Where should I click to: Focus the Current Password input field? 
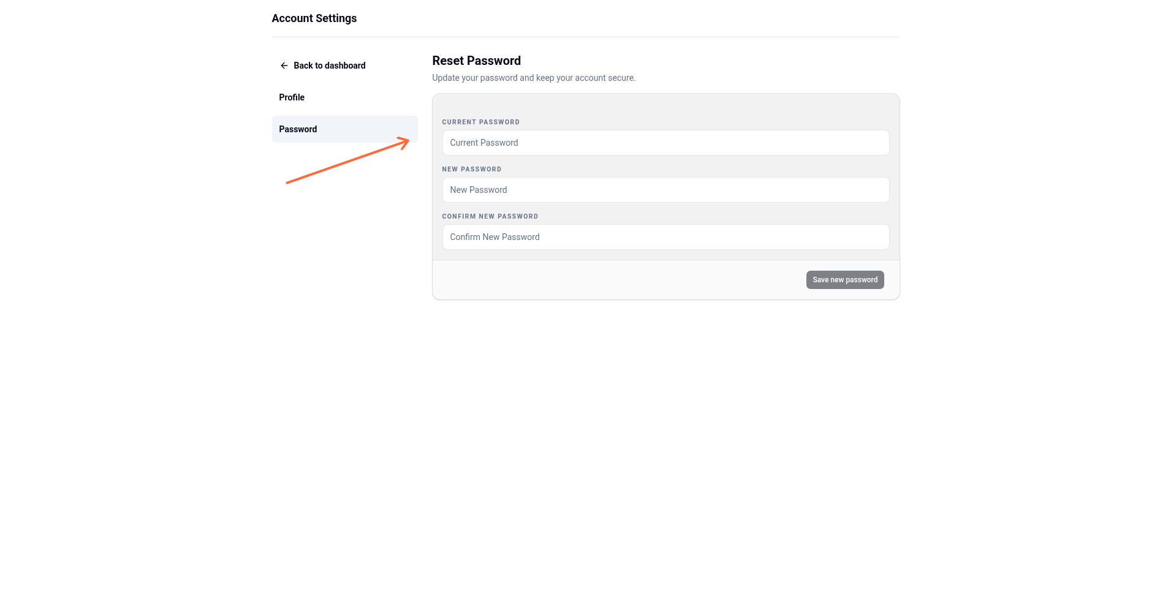665,143
